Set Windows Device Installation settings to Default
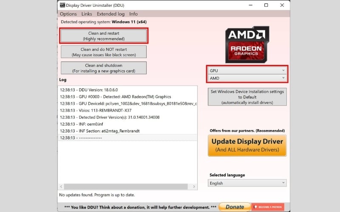The width and height of the screenshot is (340, 212). (247, 97)
